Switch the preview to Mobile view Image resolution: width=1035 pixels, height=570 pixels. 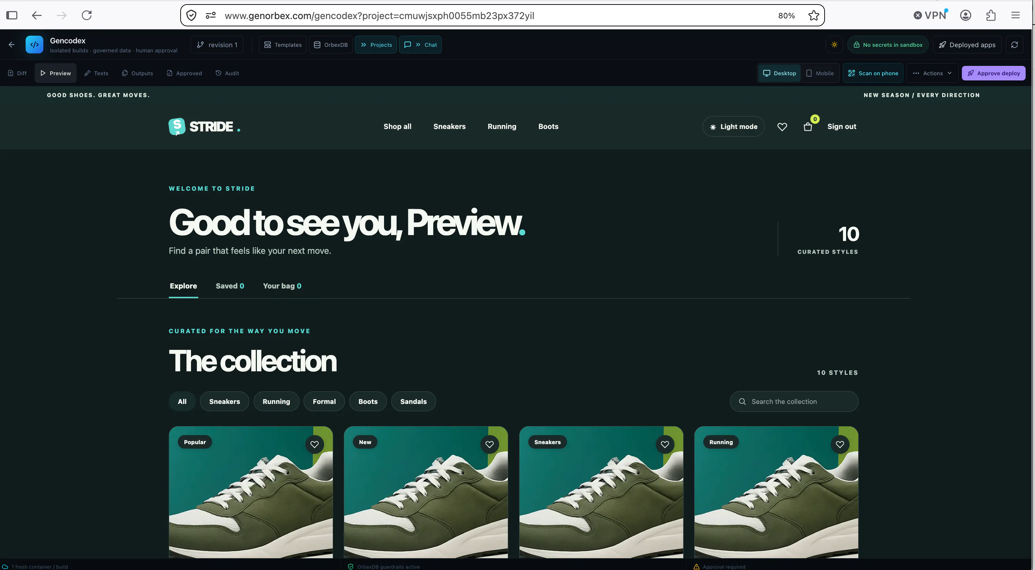[x=820, y=73]
